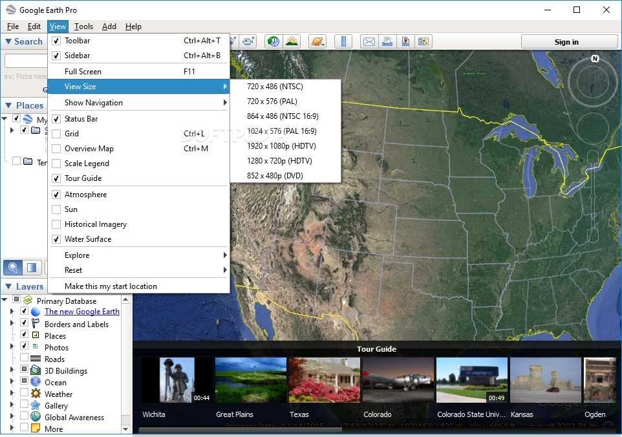Choose Make this my start location
The height and width of the screenshot is (437, 622).
[x=138, y=286]
